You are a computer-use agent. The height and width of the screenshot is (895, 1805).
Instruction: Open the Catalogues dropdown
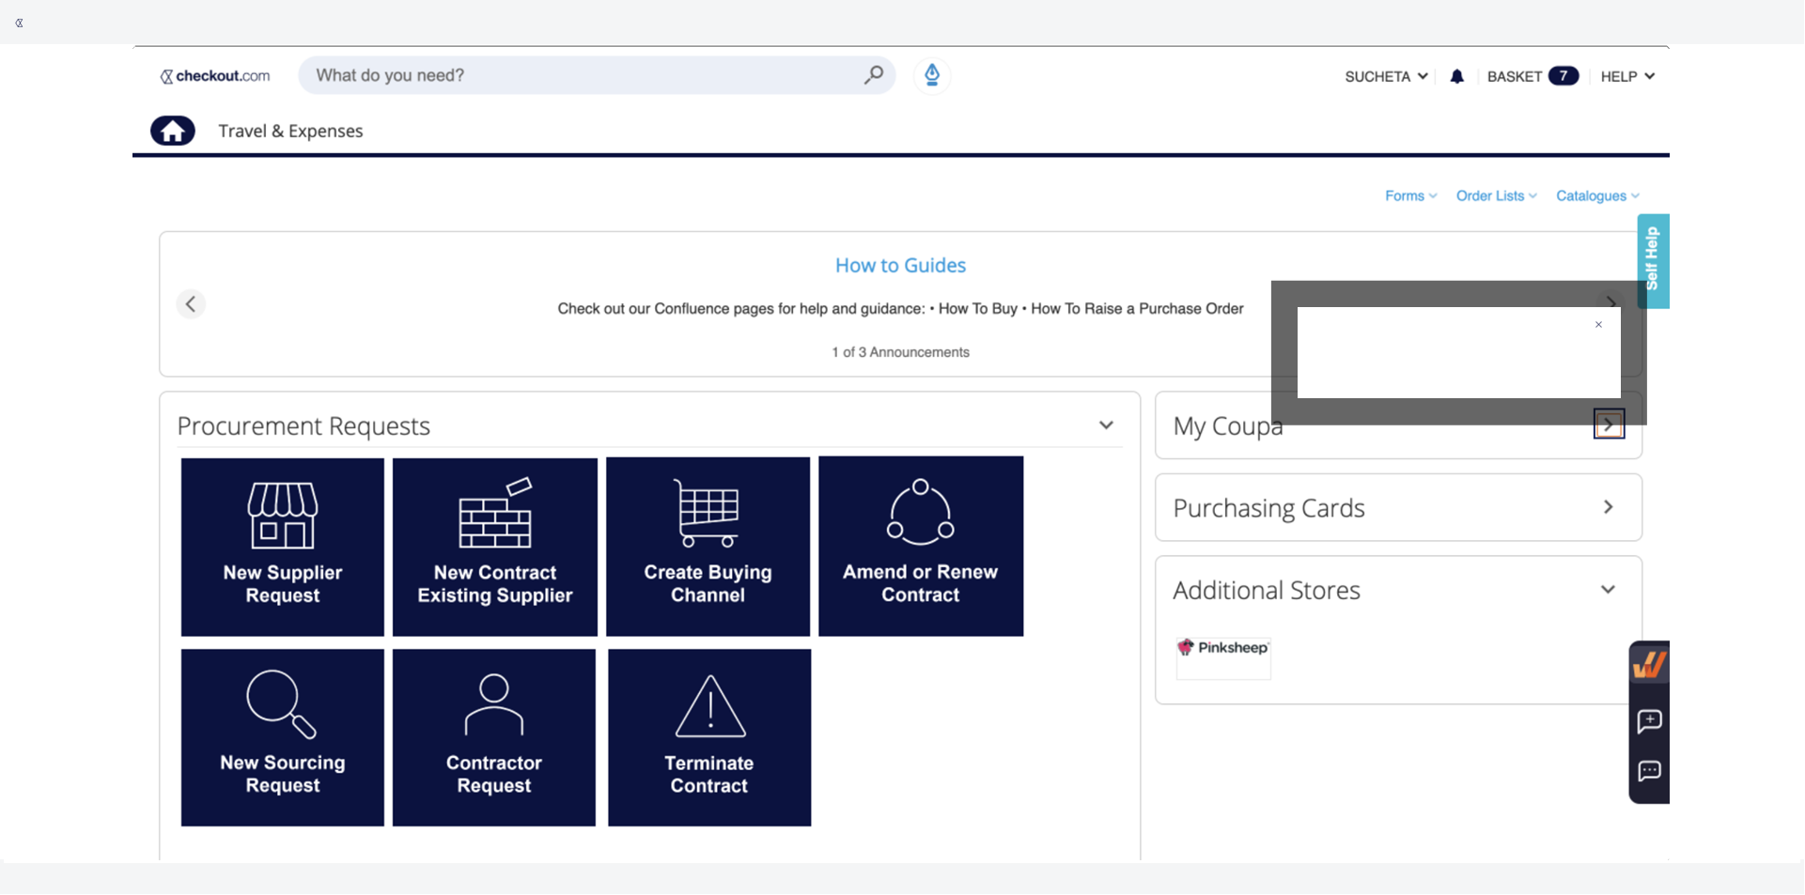(1597, 195)
